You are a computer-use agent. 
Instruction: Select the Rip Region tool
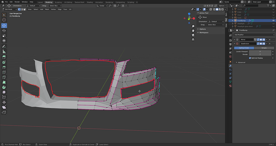pyautogui.click(x=4, y=112)
